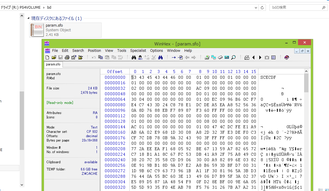Click the Find Hex Values binoculars icon
The width and height of the screenshot is (329, 191).
click(140, 58)
